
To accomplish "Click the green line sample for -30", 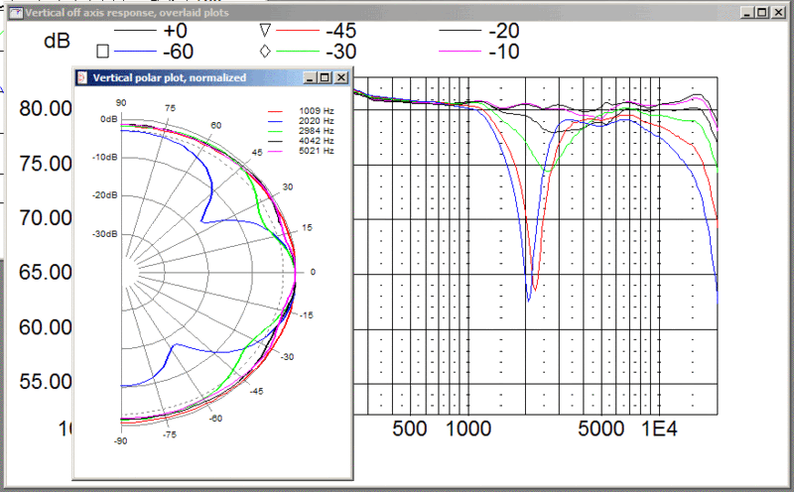I will click(x=299, y=52).
